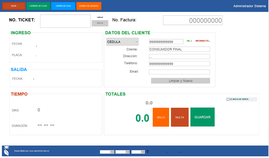
Task: Click the No. Factura number field
Action: coord(193,20)
